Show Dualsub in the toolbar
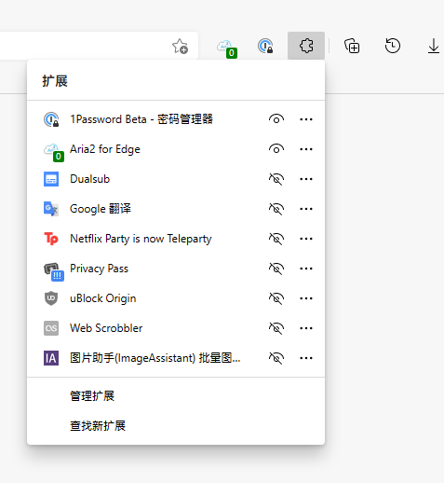444x483 pixels. click(276, 179)
